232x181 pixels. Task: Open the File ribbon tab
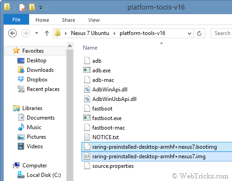click(x=16, y=20)
